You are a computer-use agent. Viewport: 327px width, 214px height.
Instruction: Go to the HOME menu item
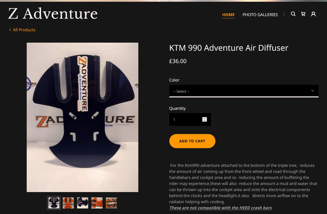pos(228,15)
